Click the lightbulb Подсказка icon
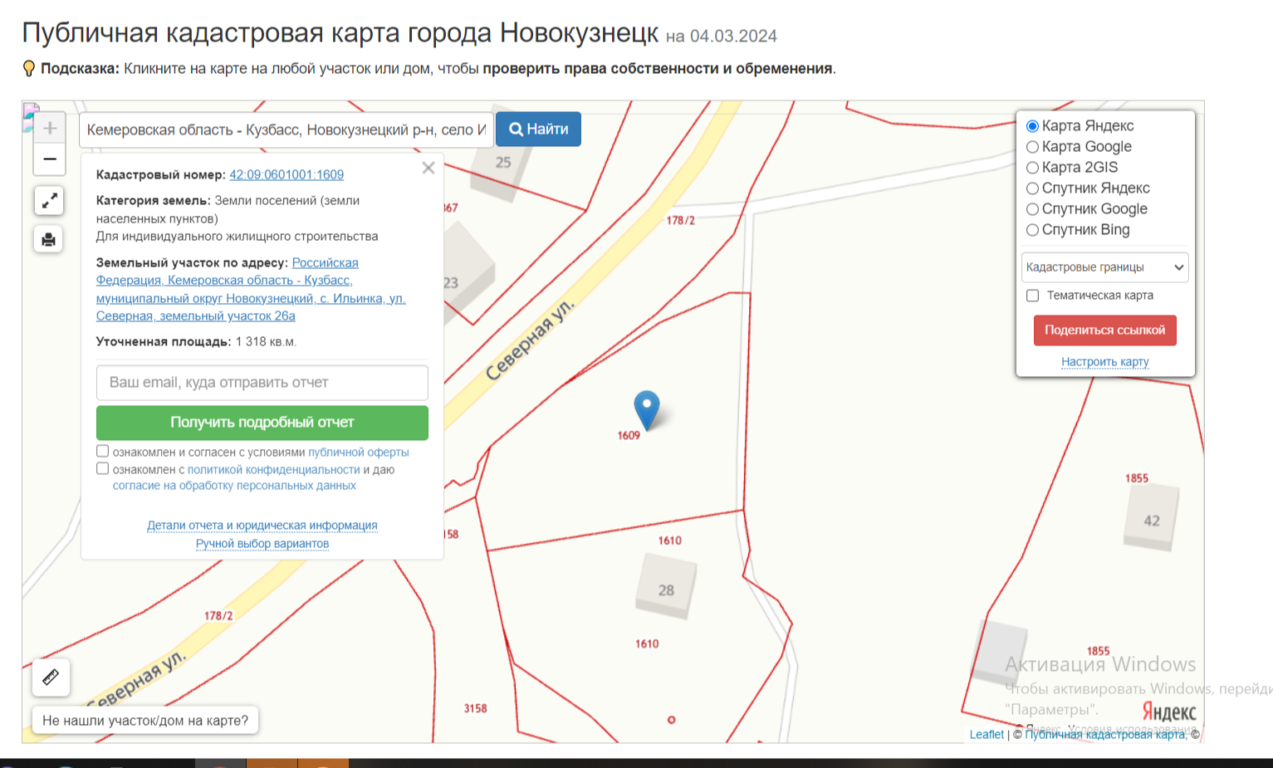Screen dimensions: 1273x768 [29, 69]
